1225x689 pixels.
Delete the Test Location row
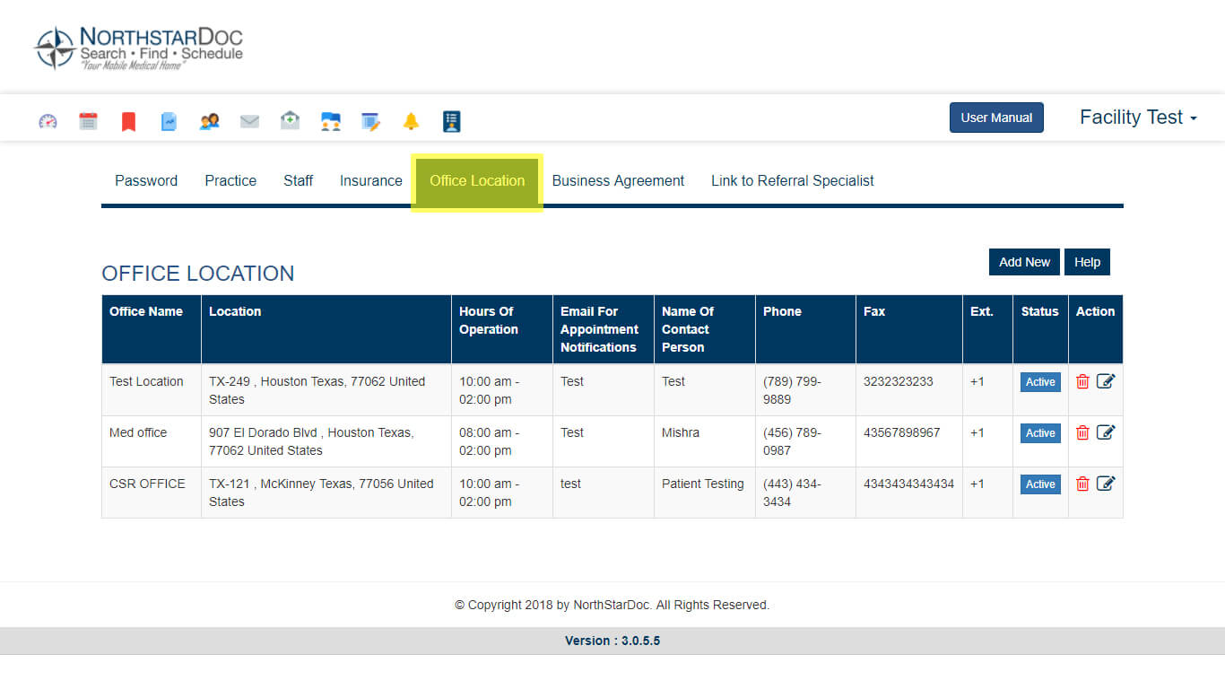[x=1082, y=381]
